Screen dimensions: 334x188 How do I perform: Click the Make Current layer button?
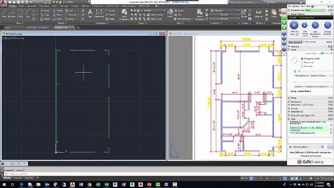click(155, 15)
